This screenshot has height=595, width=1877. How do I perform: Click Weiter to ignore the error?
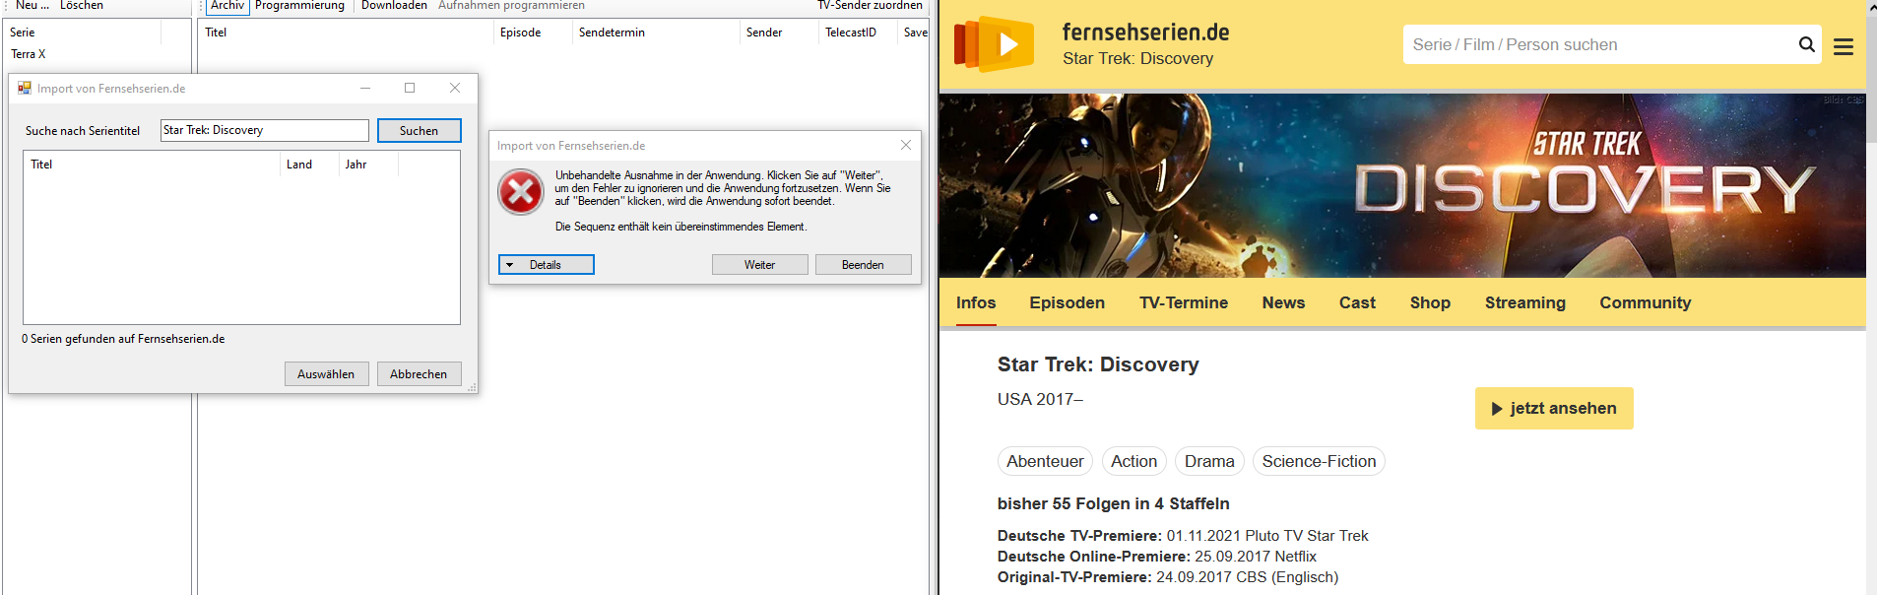point(759,265)
